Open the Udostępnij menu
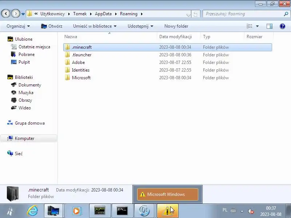 coord(140,26)
